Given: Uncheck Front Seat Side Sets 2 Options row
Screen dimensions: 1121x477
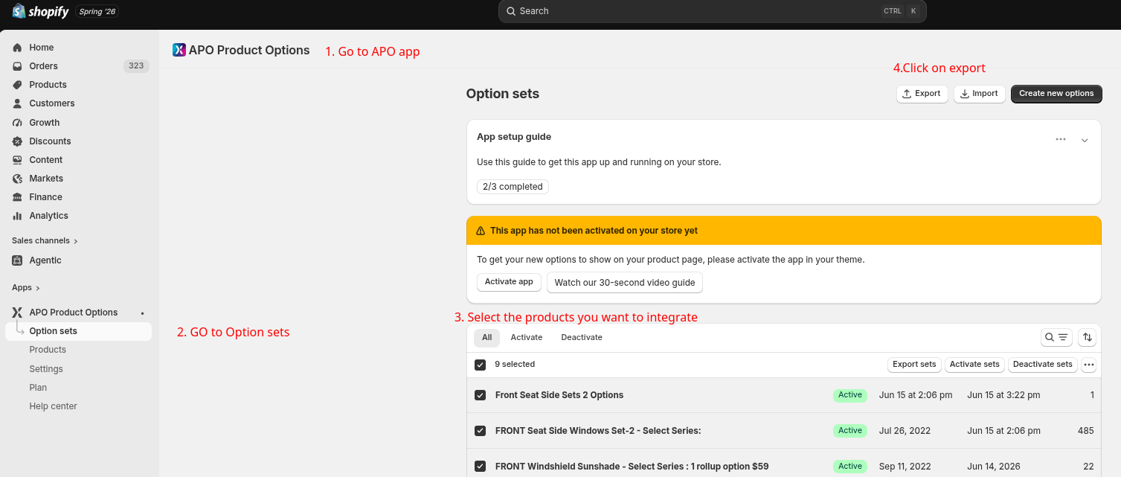Looking at the screenshot, I should [481, 395].
